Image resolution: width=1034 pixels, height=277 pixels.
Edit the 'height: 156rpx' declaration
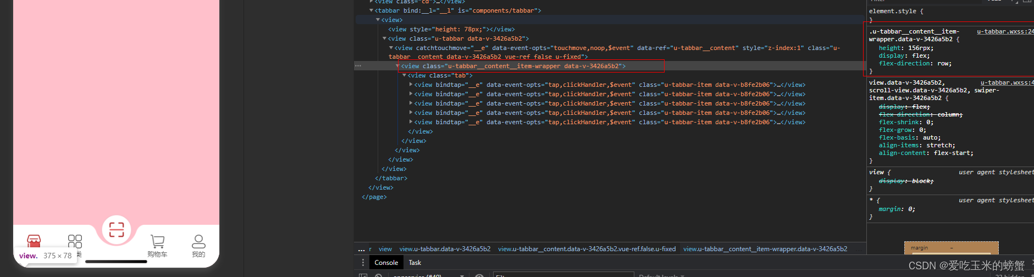[906, 48]
